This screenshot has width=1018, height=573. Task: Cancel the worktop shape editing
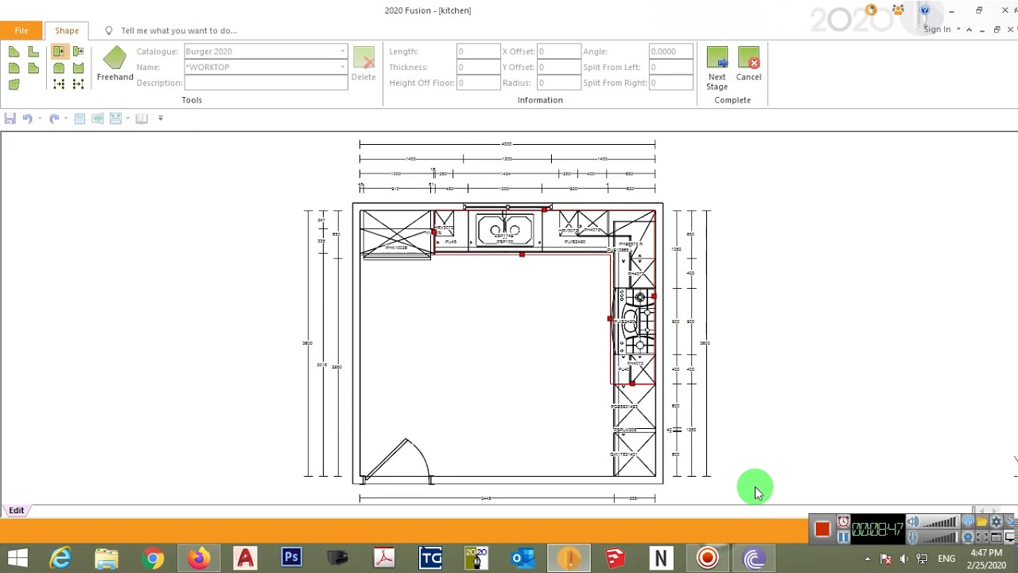coord(748,64)
